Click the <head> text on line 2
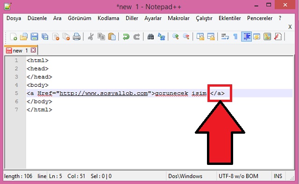This screenshot has width=299, height=184. tap(37, 68)
